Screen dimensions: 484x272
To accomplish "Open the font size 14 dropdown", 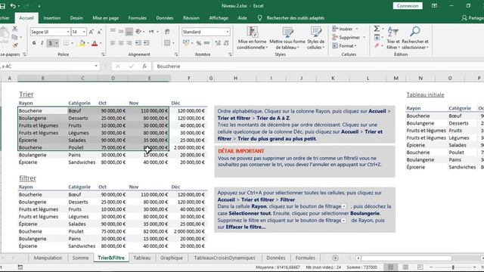I will pyautogui.click(x=84, y=32).
